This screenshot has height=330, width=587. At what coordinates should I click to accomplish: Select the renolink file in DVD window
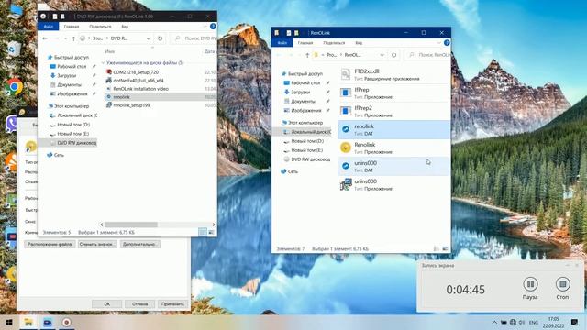161,97
